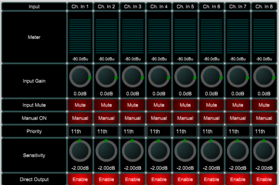Enable Direct Output for Ch. In 5
This screenshot has height=185, width=279.
pos(185,179)
